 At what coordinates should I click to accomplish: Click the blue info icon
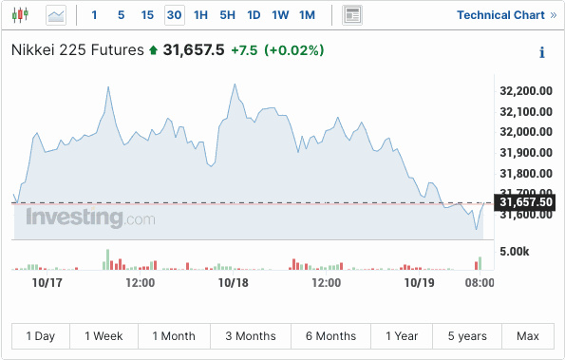(x=542, y=52)
